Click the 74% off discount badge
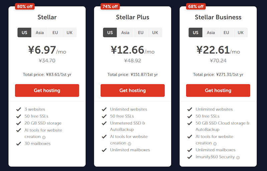This screenshot has height=171, width=267. tap(110, 6)
